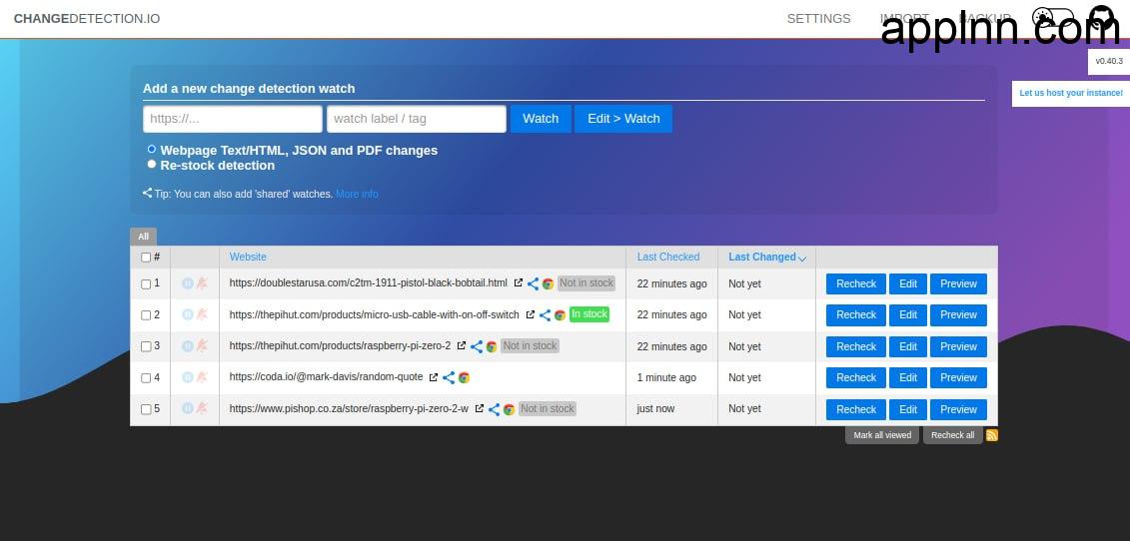Sort by Last Changed column arrow
The width and height of the screenshot is (1130, 541).
coord(802,258)
